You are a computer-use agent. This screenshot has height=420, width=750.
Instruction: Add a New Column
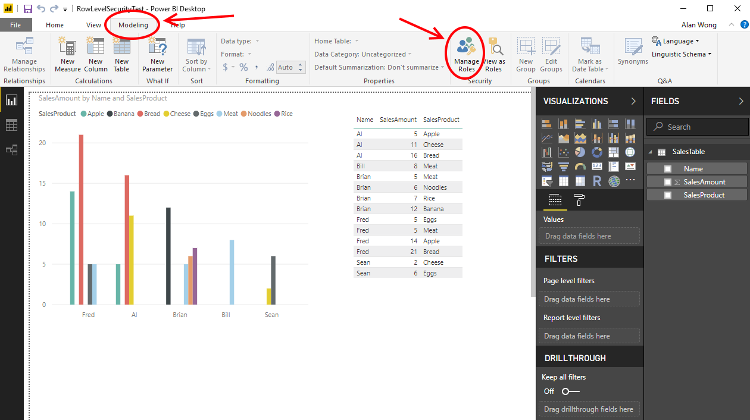95,54
